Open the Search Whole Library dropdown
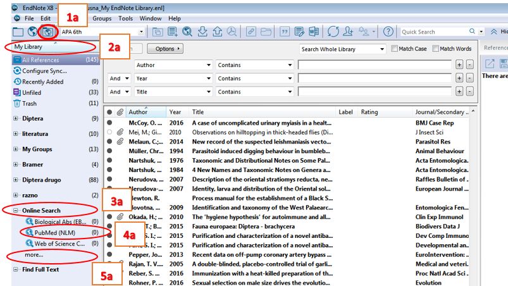The image size is (508, 286). 382,49
